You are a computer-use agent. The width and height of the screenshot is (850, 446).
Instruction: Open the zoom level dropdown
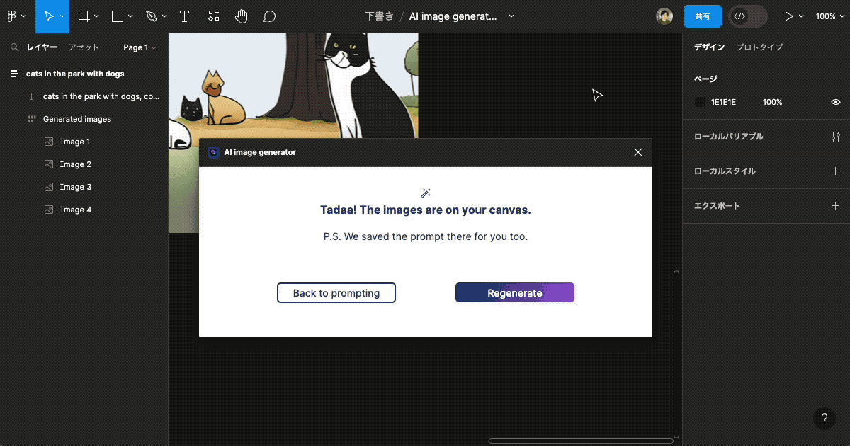[x=829, y=16]
